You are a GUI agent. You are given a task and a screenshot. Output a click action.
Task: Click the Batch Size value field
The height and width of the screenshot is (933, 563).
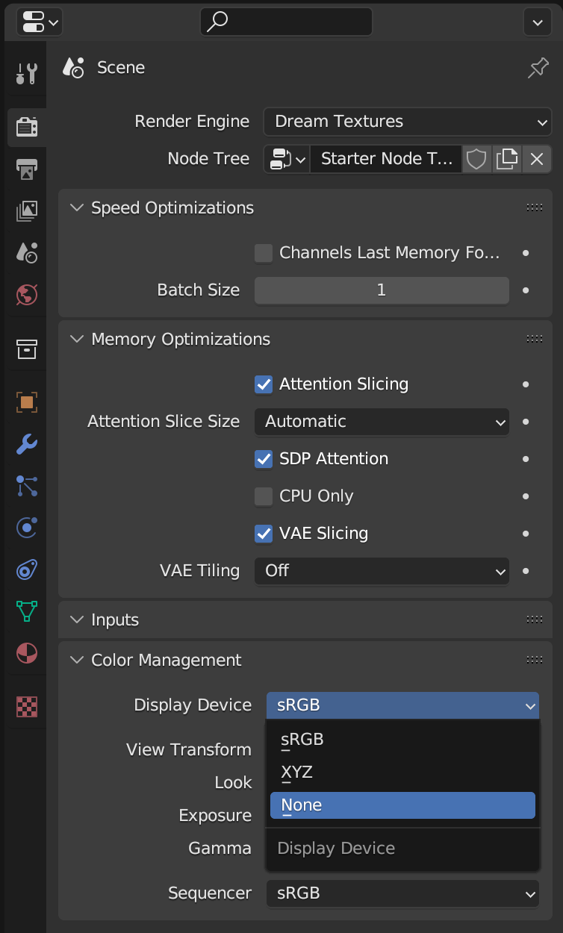click(382, 290)
